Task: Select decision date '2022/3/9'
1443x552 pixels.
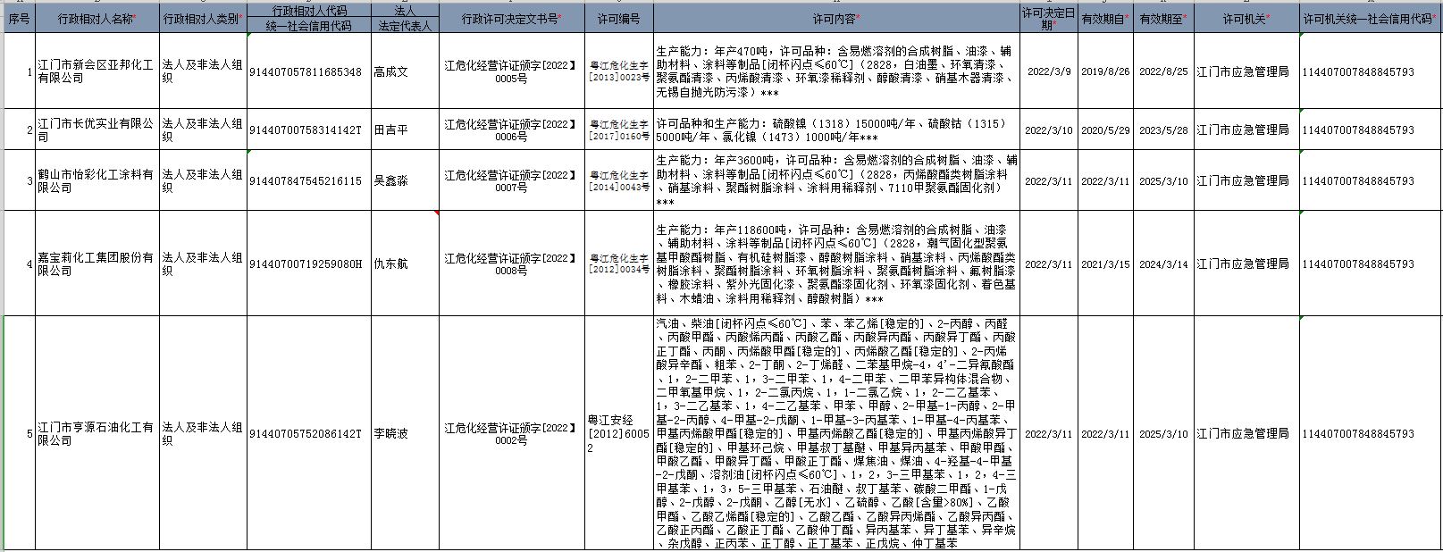Action: click(x=1049, y=71)
